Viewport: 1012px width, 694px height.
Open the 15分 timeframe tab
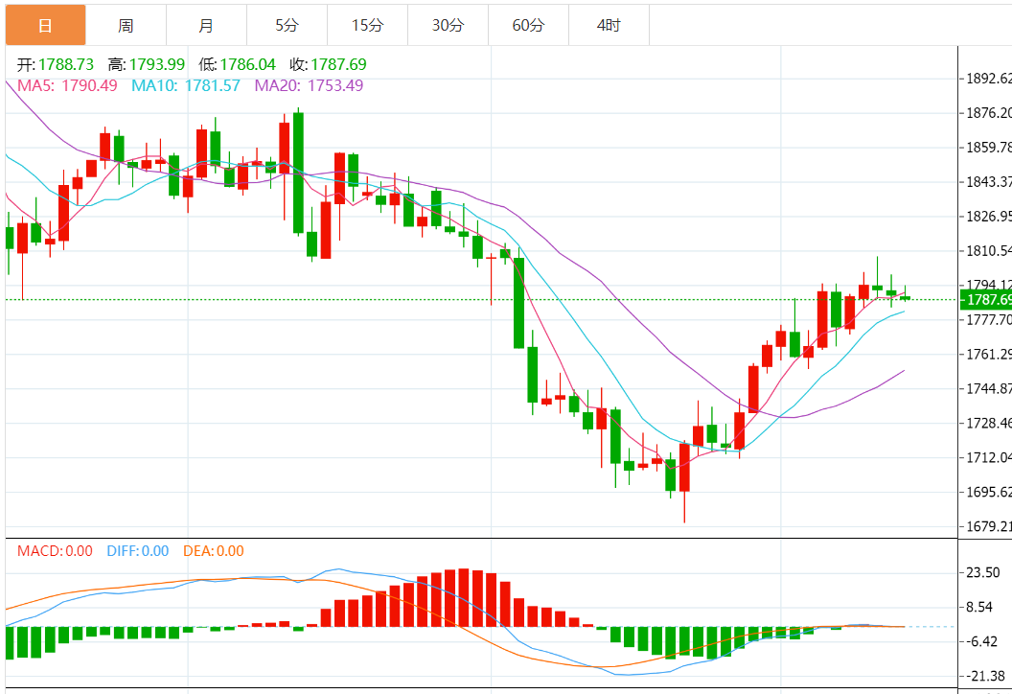pos(367,25)
